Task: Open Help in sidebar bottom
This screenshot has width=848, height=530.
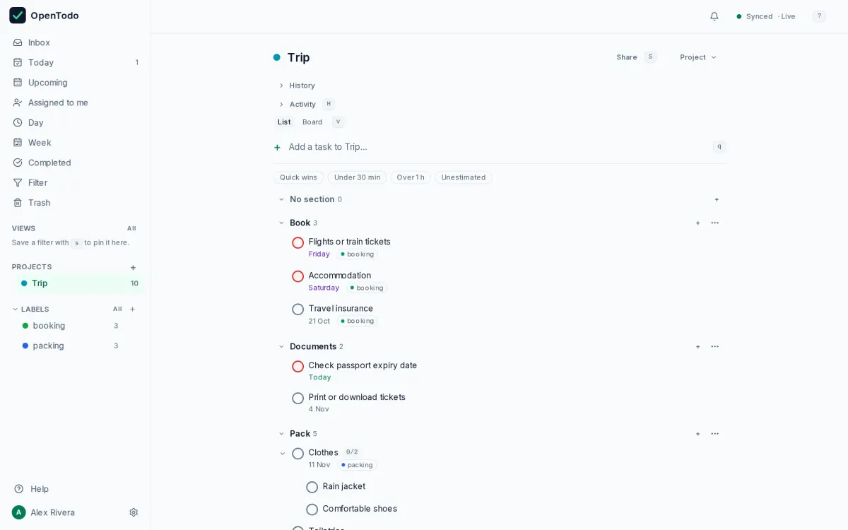Action: (x=32, y=489)
